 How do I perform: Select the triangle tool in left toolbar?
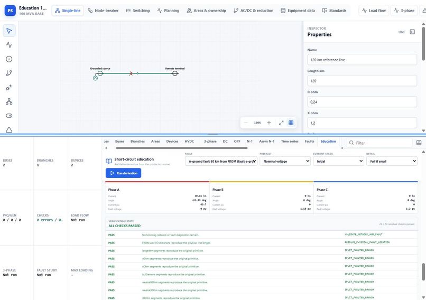(x=9, y=129)
